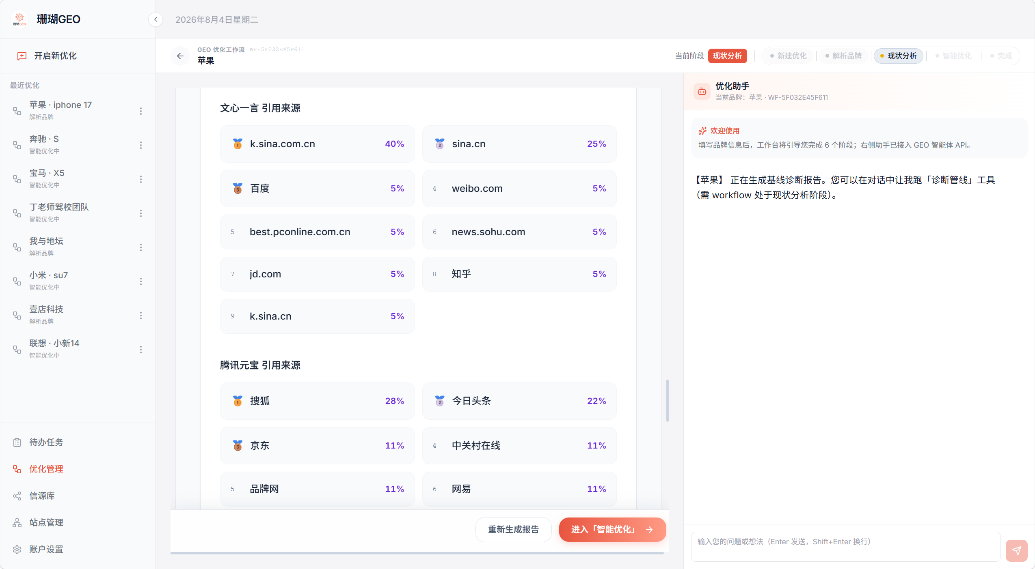The height and width of the screenshot is (569, 1035).
Task: Select the 中关村在线 source card
Action: [519, 445]
